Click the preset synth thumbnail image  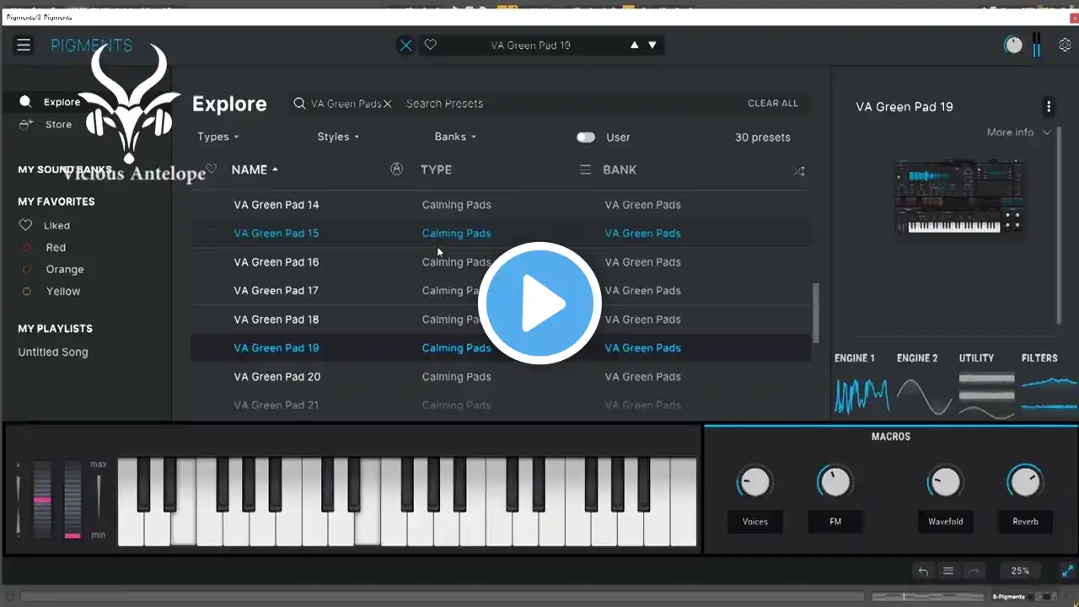click(958, 196)
